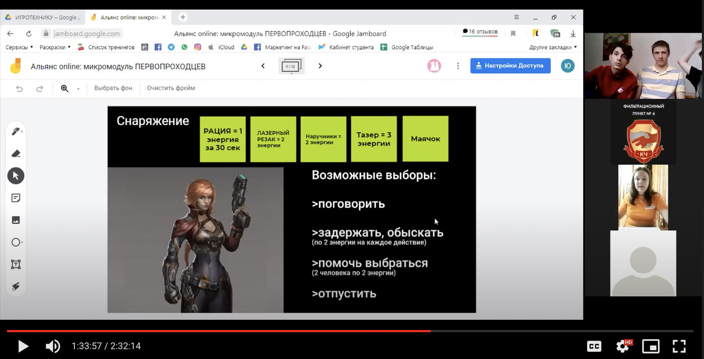Click the Jamboard logo
Screen dimensions: 704x359
tap(16, 66)
